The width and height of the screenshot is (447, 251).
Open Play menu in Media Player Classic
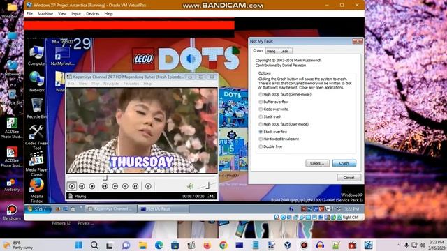tap(95, 84)
